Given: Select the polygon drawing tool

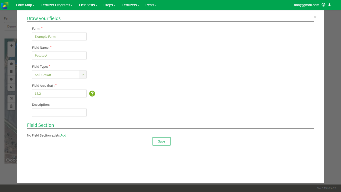Looking at the screenshot, I should click(x=11, y=64).
